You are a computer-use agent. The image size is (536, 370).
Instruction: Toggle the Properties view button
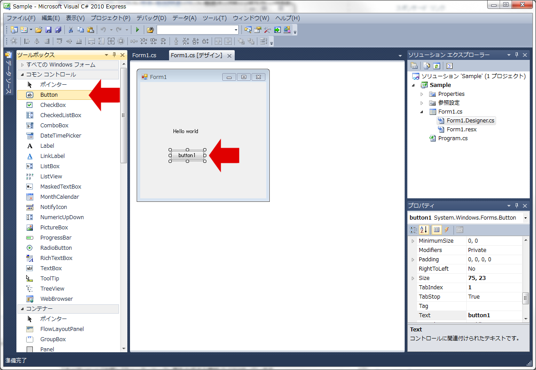[x=436, y=230]
